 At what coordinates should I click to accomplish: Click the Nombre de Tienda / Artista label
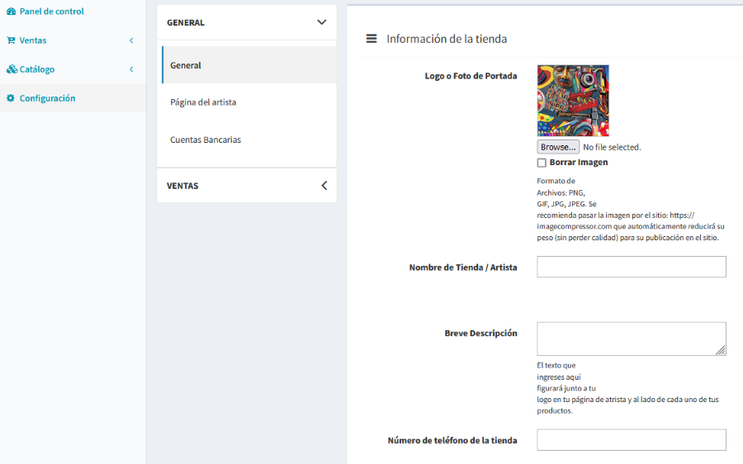coord(463,268)
